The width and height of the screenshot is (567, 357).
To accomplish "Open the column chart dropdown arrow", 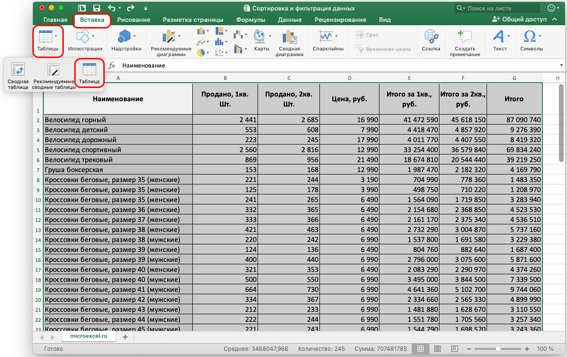I will tap(208, 31).
